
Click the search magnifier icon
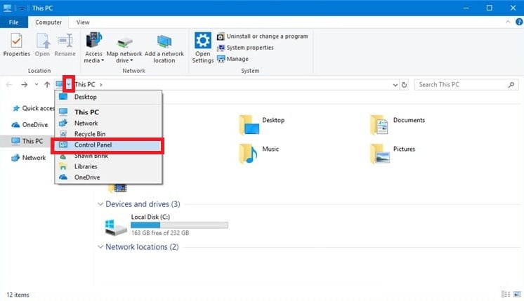[x=511, y=85]
